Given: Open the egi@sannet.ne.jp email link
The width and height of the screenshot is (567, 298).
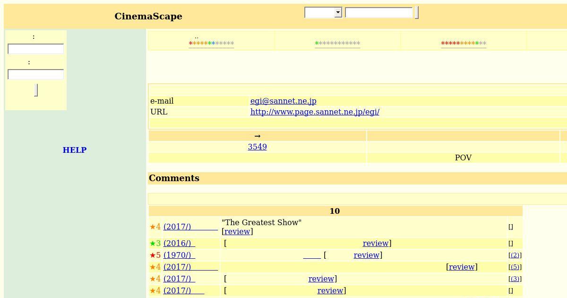Looking at the screenshot, I should (283, 101).
